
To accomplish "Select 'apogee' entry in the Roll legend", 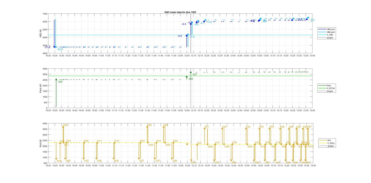I will (331, 146).
